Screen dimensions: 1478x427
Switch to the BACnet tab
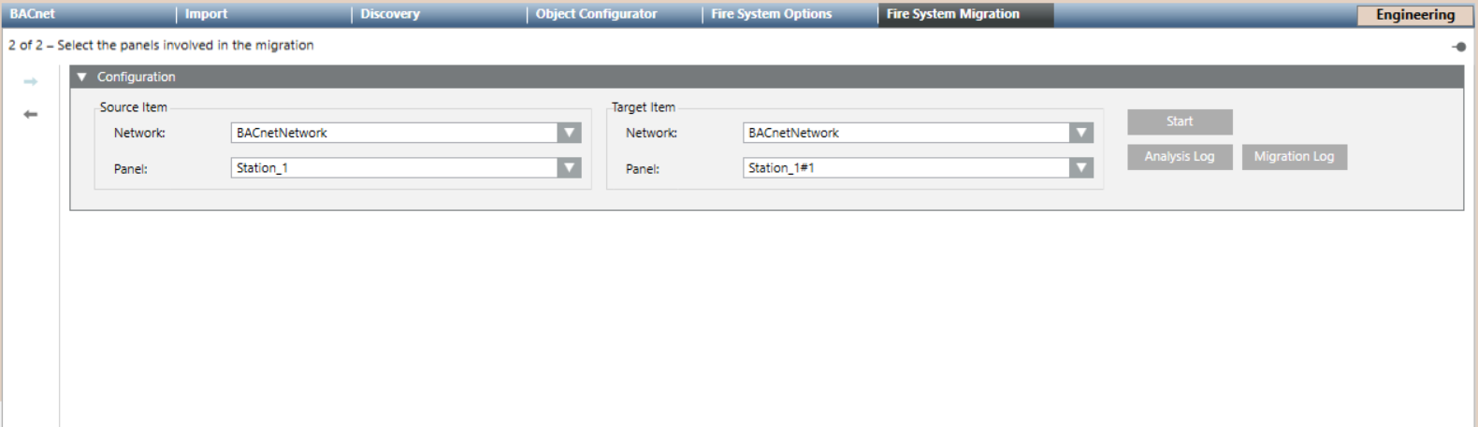coord(33,14)
